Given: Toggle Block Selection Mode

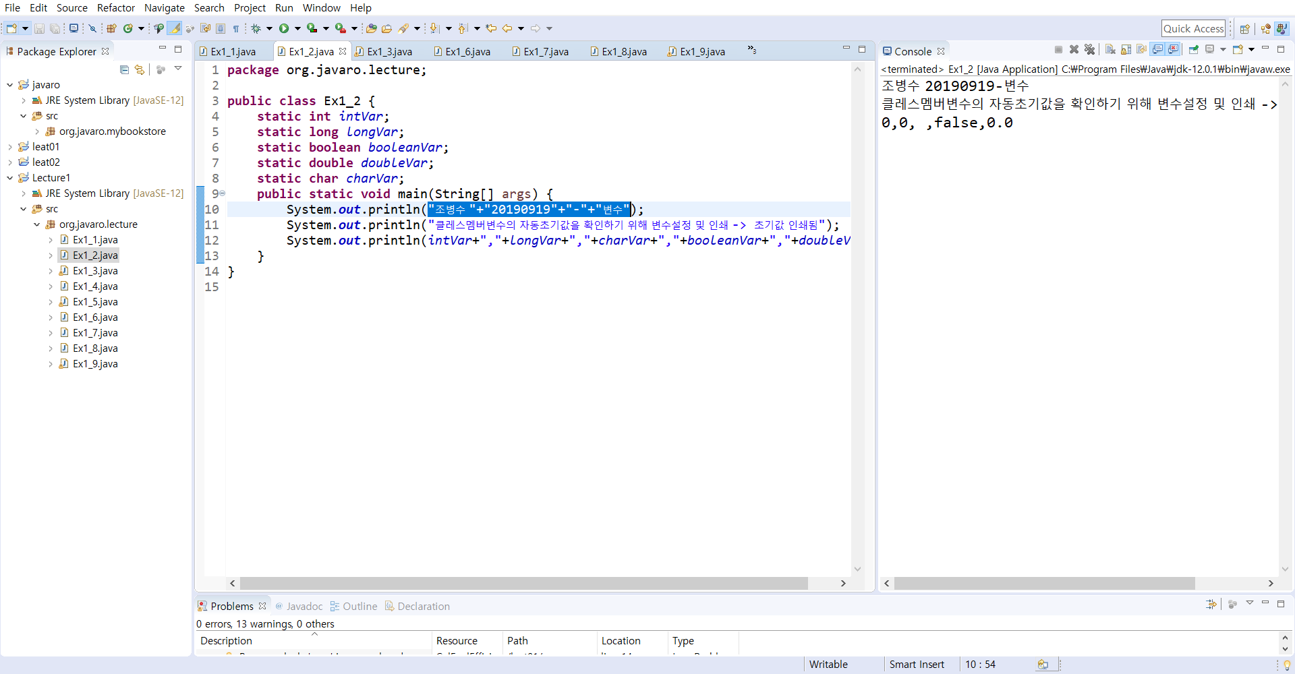Looking at the screenshot, I should click(221, 28).
